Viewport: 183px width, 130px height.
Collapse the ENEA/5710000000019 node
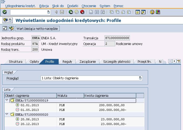(x=7, y=100)
